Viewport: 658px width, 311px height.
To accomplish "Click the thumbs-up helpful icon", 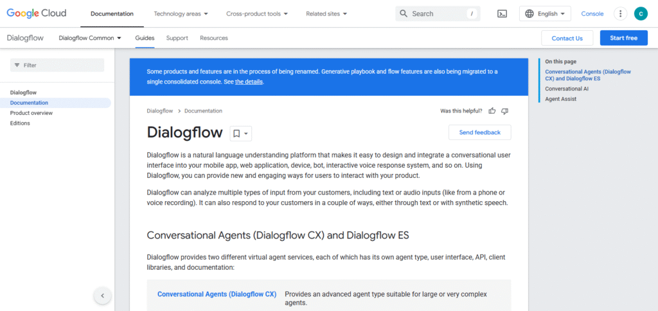I will (492, 111).
